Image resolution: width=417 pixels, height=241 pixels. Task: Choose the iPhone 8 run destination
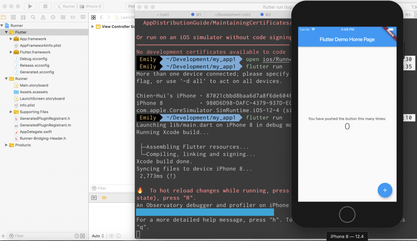[x=90, y=7]
